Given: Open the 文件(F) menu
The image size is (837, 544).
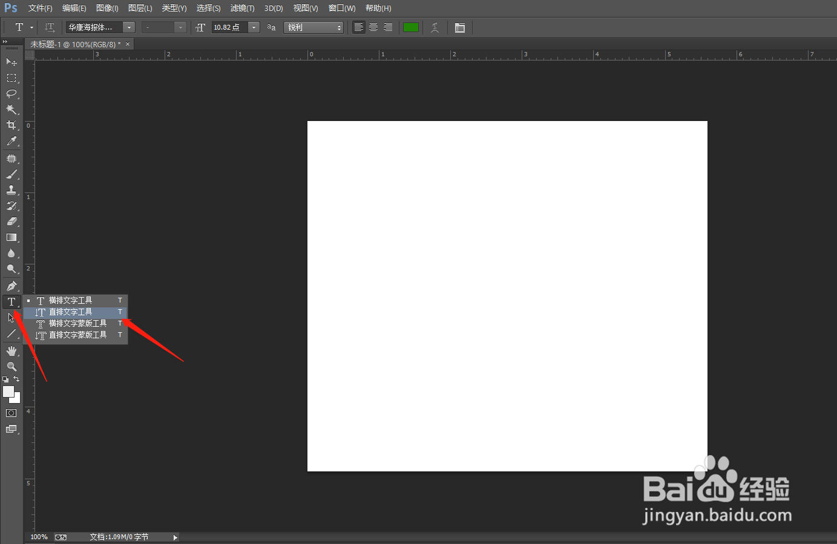Looking at the screenshot, I should pyautogui.click(x=41, y=8).
